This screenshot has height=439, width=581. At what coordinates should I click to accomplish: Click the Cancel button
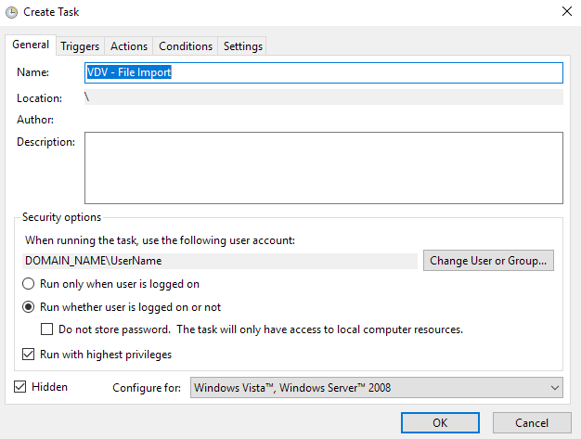tap(531, 423)
